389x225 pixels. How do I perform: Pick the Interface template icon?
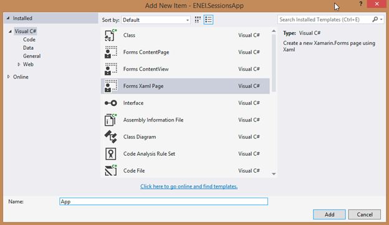(110, 103)
